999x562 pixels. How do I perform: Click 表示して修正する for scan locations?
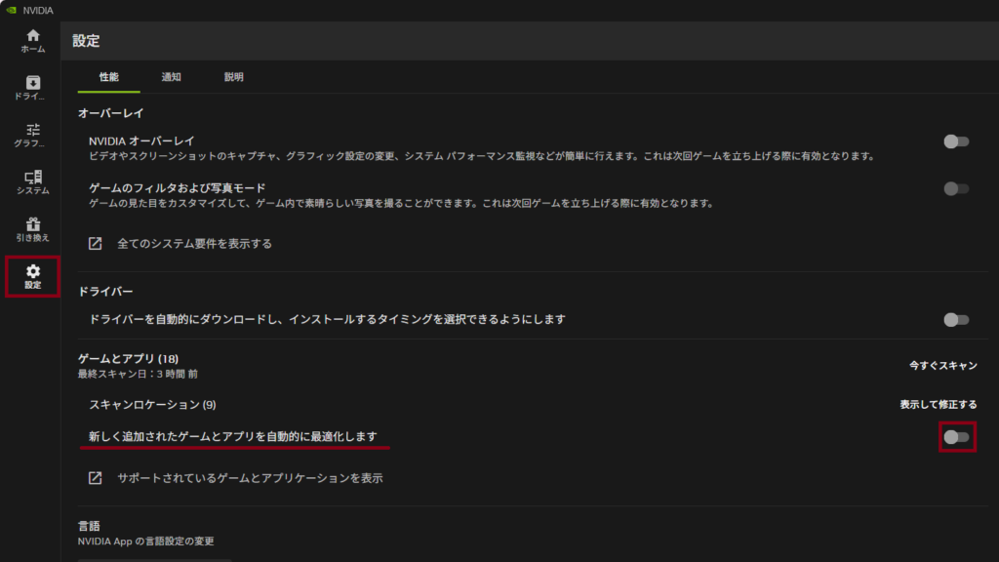[938, 404]
